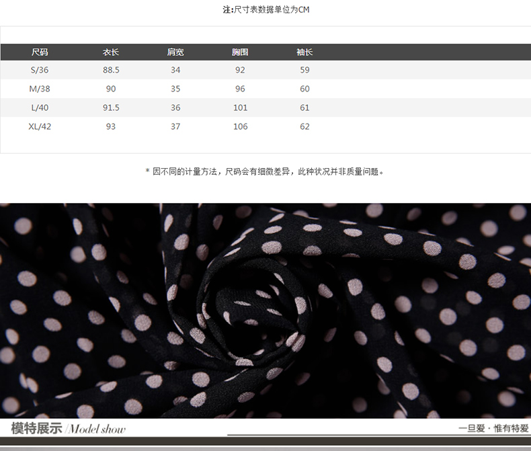This screenshot has height=451, width=531.
Task: Select the L/40 size cell
Action: tap(40, 108)
